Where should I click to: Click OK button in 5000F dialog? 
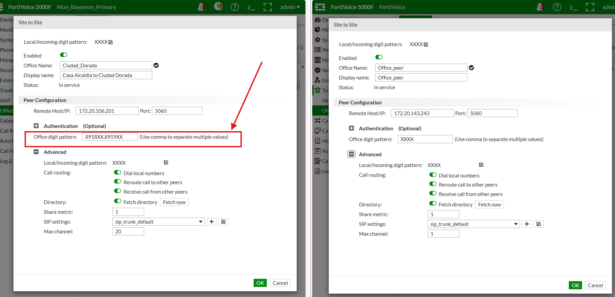pos(576,285)
